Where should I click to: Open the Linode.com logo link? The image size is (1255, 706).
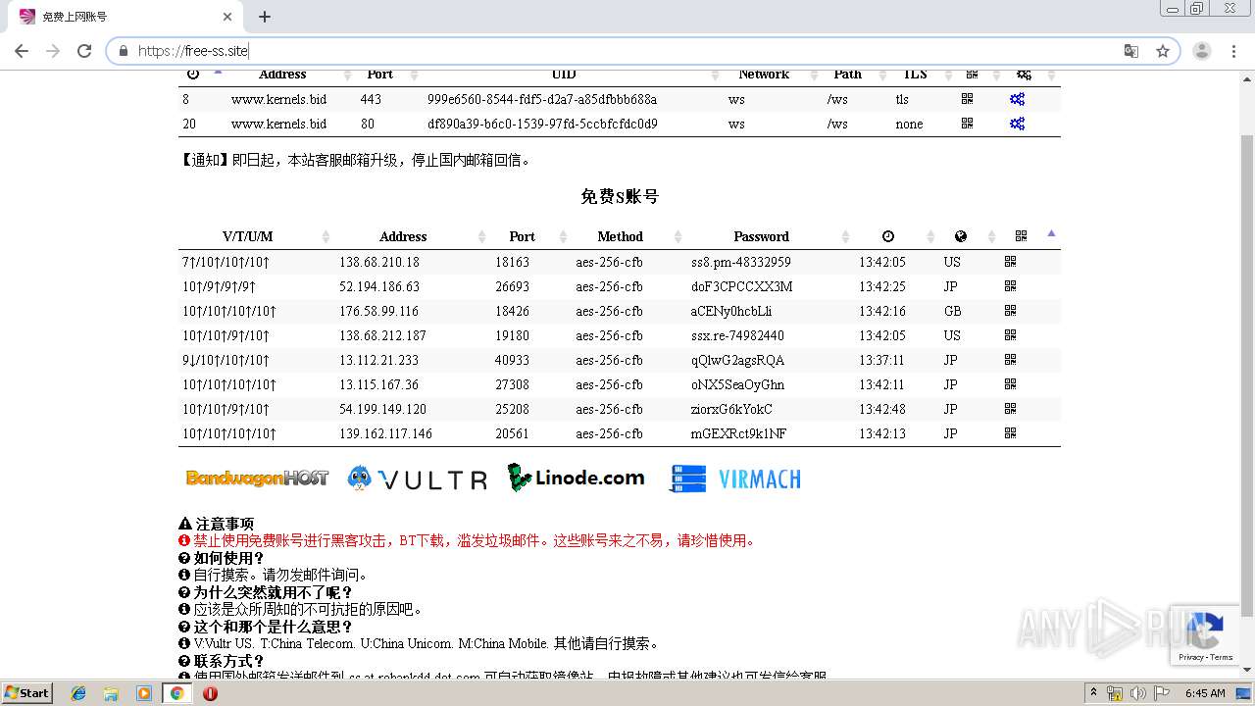tap(577, 478)
